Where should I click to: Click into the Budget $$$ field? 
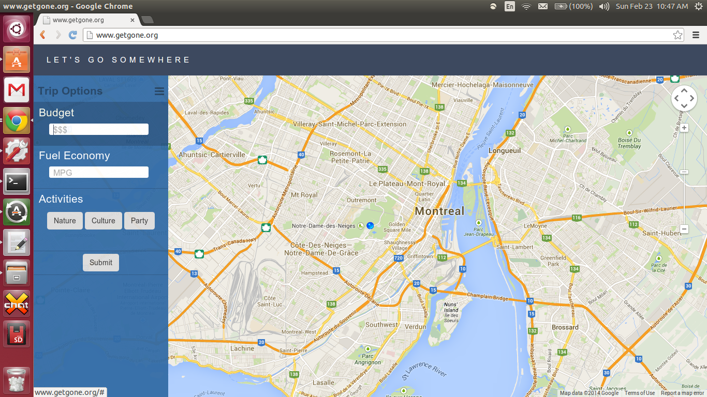99,129
